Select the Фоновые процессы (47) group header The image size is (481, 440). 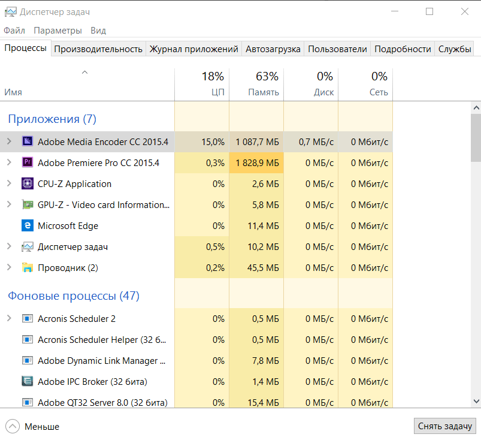point(74,296)
